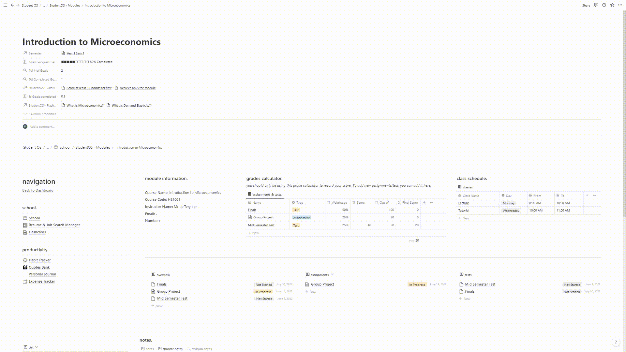
Task: Click the help question mark button
Action: coord(616,342)
